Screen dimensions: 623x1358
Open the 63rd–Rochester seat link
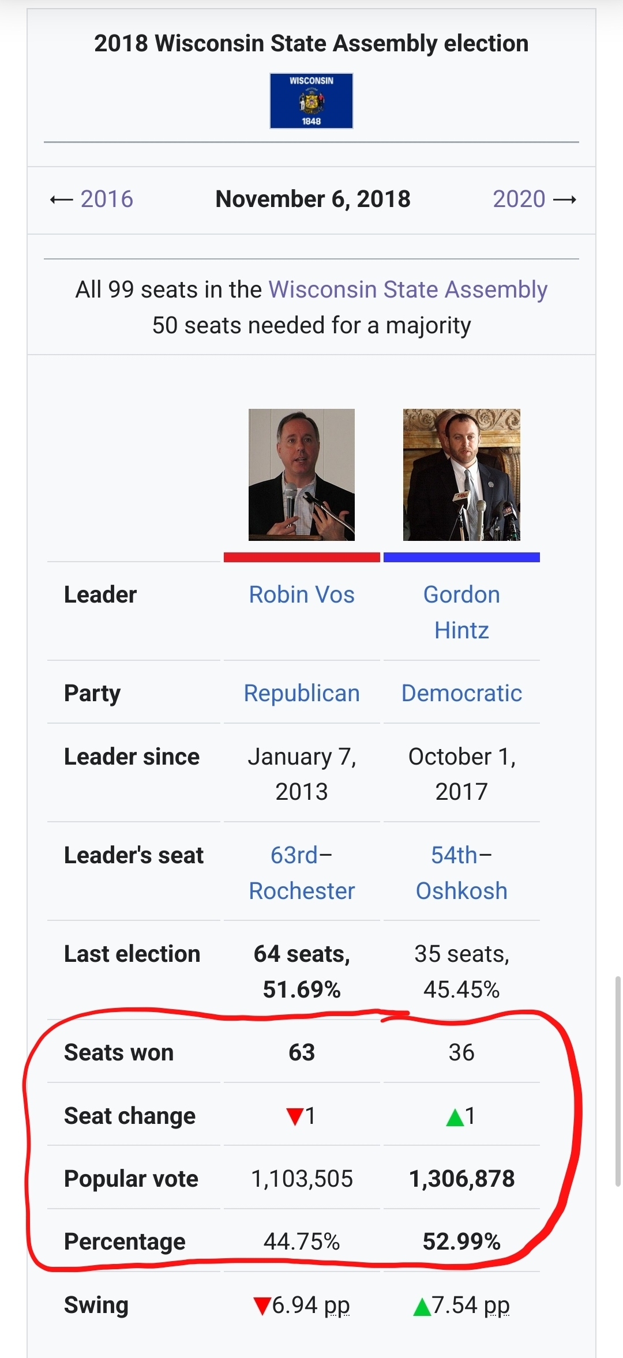click(x=302, y=873)
